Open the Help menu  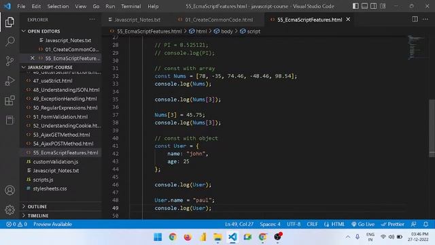[x=153, y=6]
